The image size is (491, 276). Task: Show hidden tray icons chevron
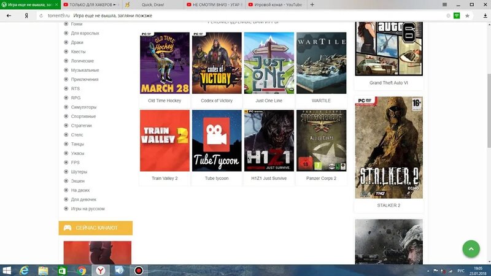tap(428, 271)
